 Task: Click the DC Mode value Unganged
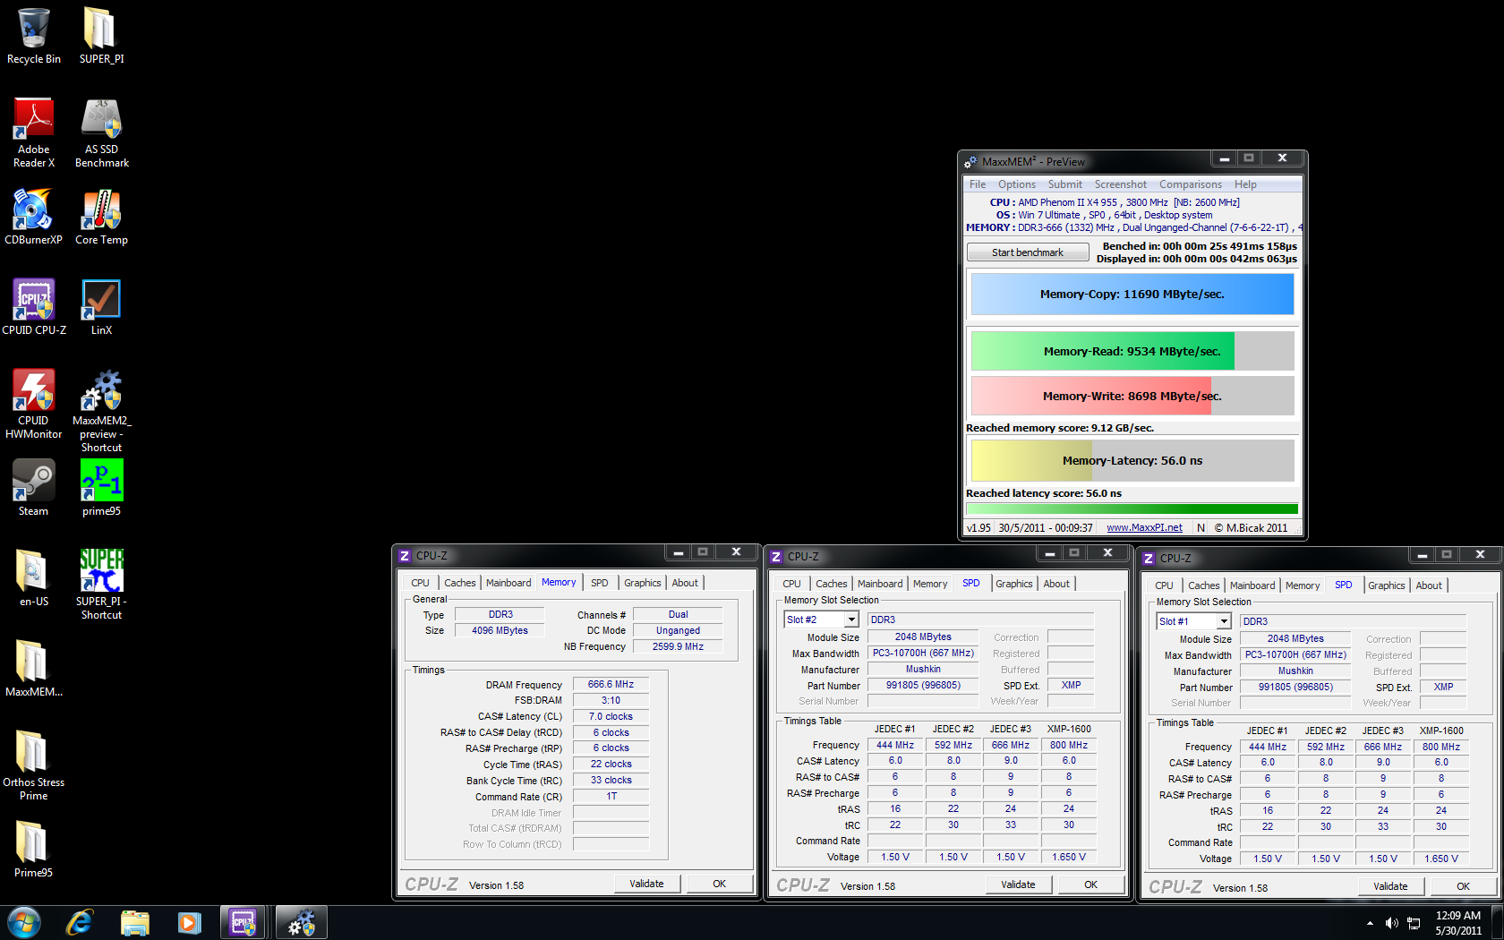coord(678,630)
